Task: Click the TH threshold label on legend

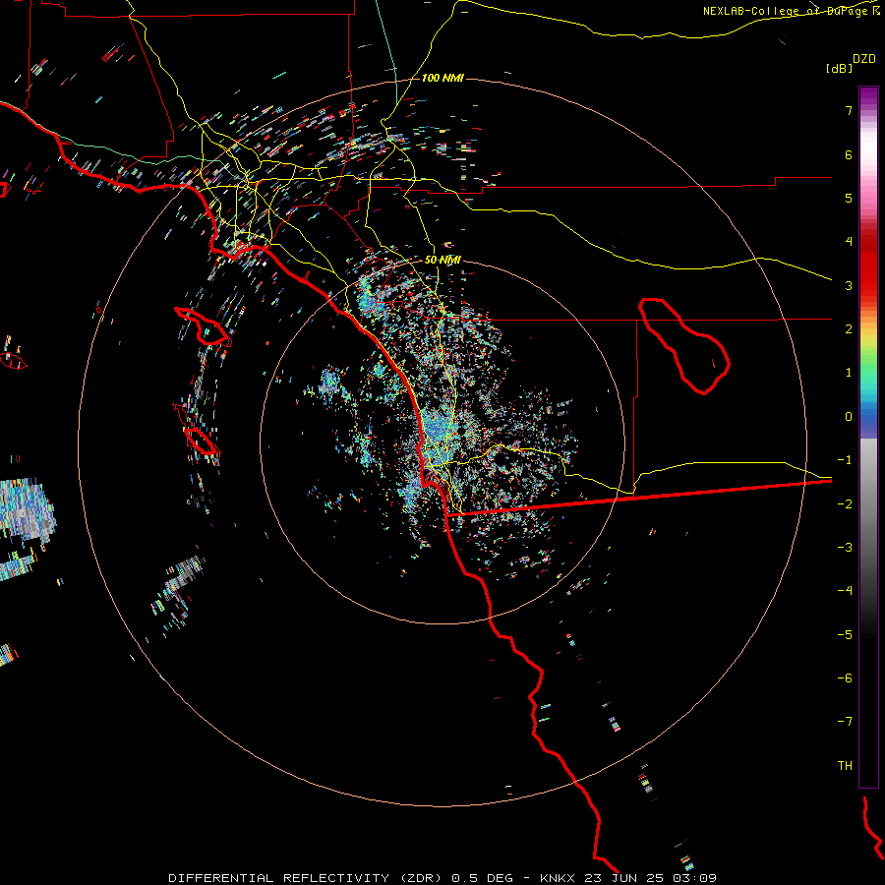Action: [x=845, y=765]
